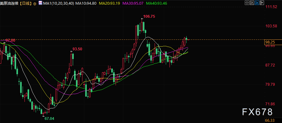This screenshot has width=282, height=123.
Task: Click the 97.00 price label at left
Action: pyautogui.click(x=10, y=40)
